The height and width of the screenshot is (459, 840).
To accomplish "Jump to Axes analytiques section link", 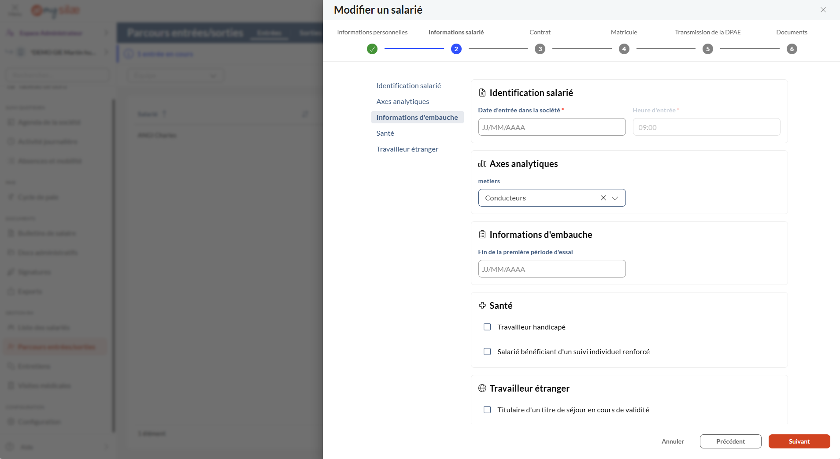I will pos(403,101).
